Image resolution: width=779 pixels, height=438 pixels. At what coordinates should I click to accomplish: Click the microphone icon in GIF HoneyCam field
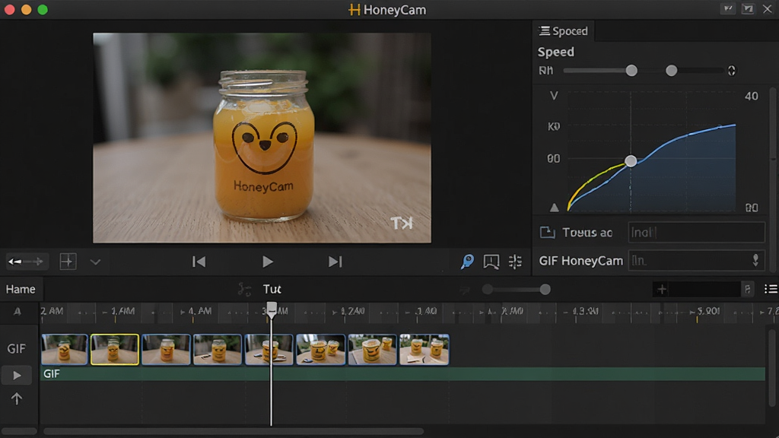pos(755,260)
